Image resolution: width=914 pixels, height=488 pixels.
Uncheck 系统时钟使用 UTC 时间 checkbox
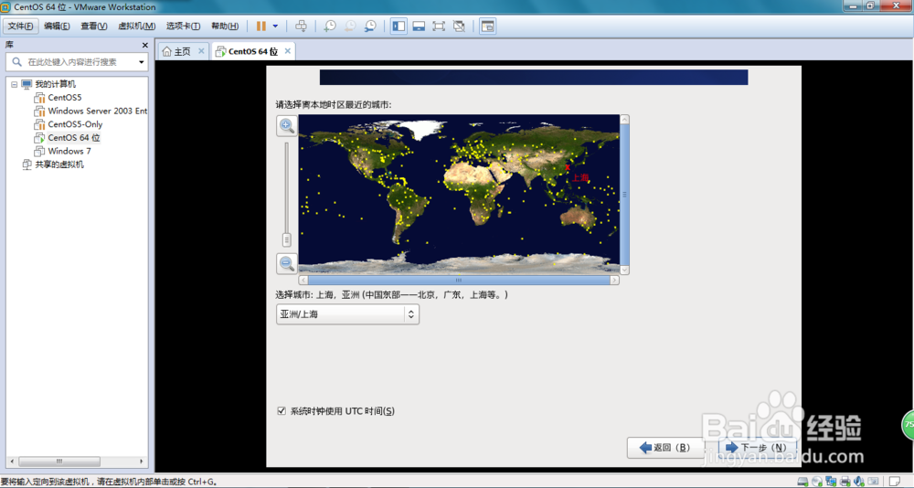click(x=282, y=411)
